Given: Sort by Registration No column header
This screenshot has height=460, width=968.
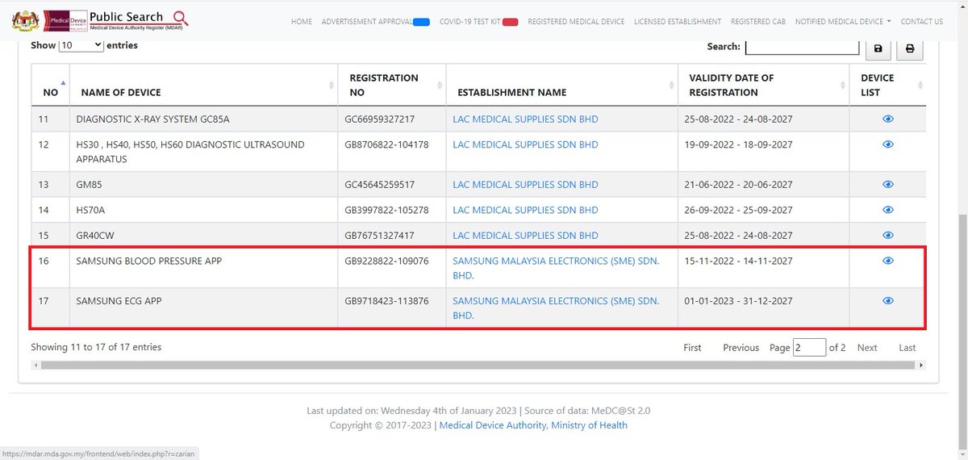Looking at the screenshot, I should (392, 85).
